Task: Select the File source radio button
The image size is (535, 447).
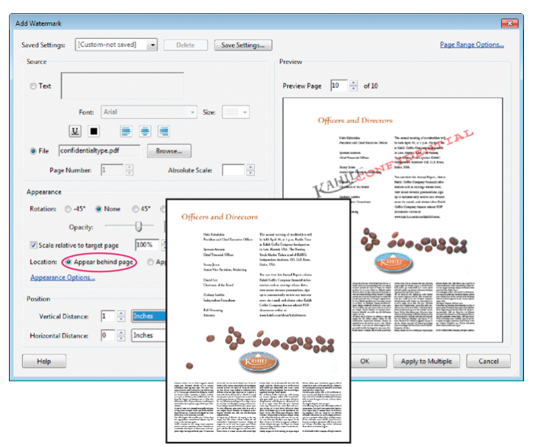Action: point(33,151)
